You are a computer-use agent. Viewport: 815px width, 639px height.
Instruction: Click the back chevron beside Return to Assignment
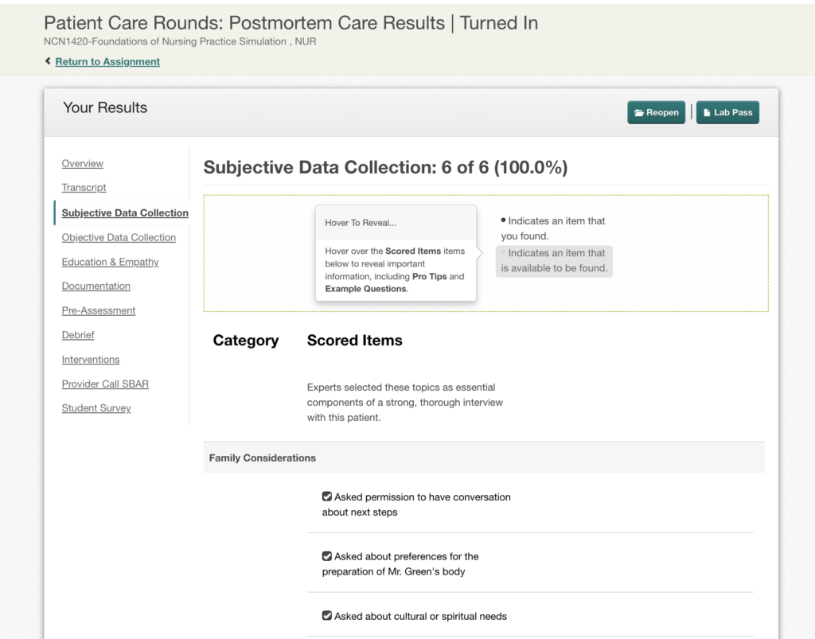(48, 60)
